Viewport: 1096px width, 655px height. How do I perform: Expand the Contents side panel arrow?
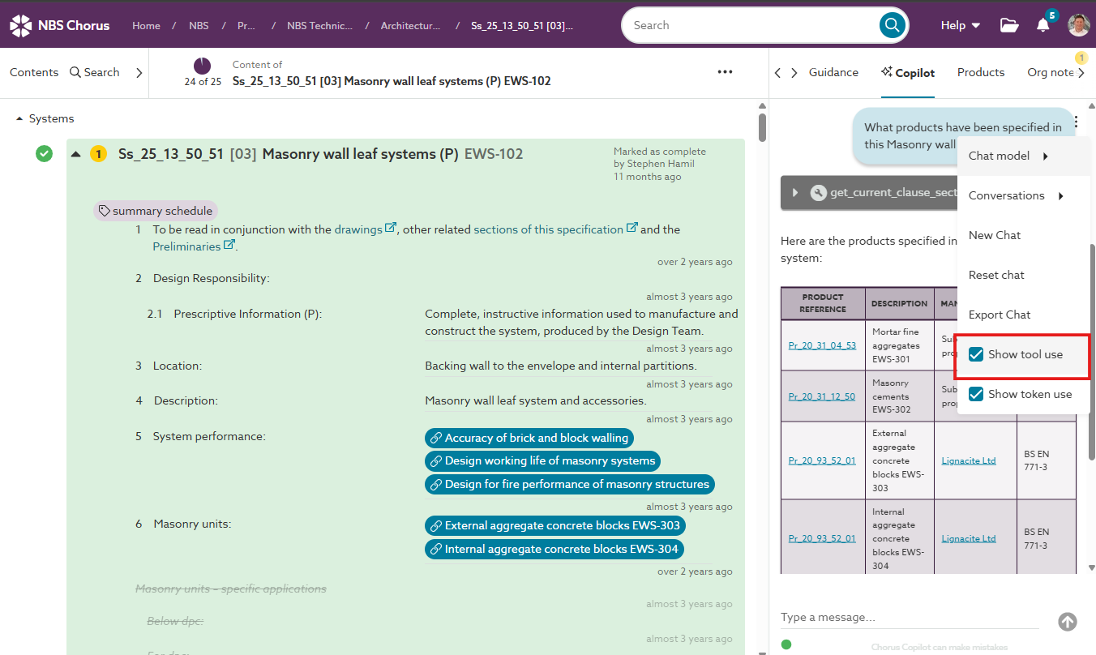(139, 72)
